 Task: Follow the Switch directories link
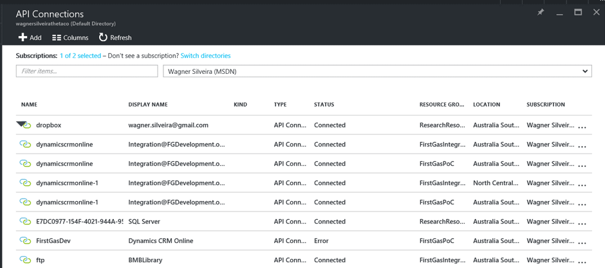tap(206, 56)
